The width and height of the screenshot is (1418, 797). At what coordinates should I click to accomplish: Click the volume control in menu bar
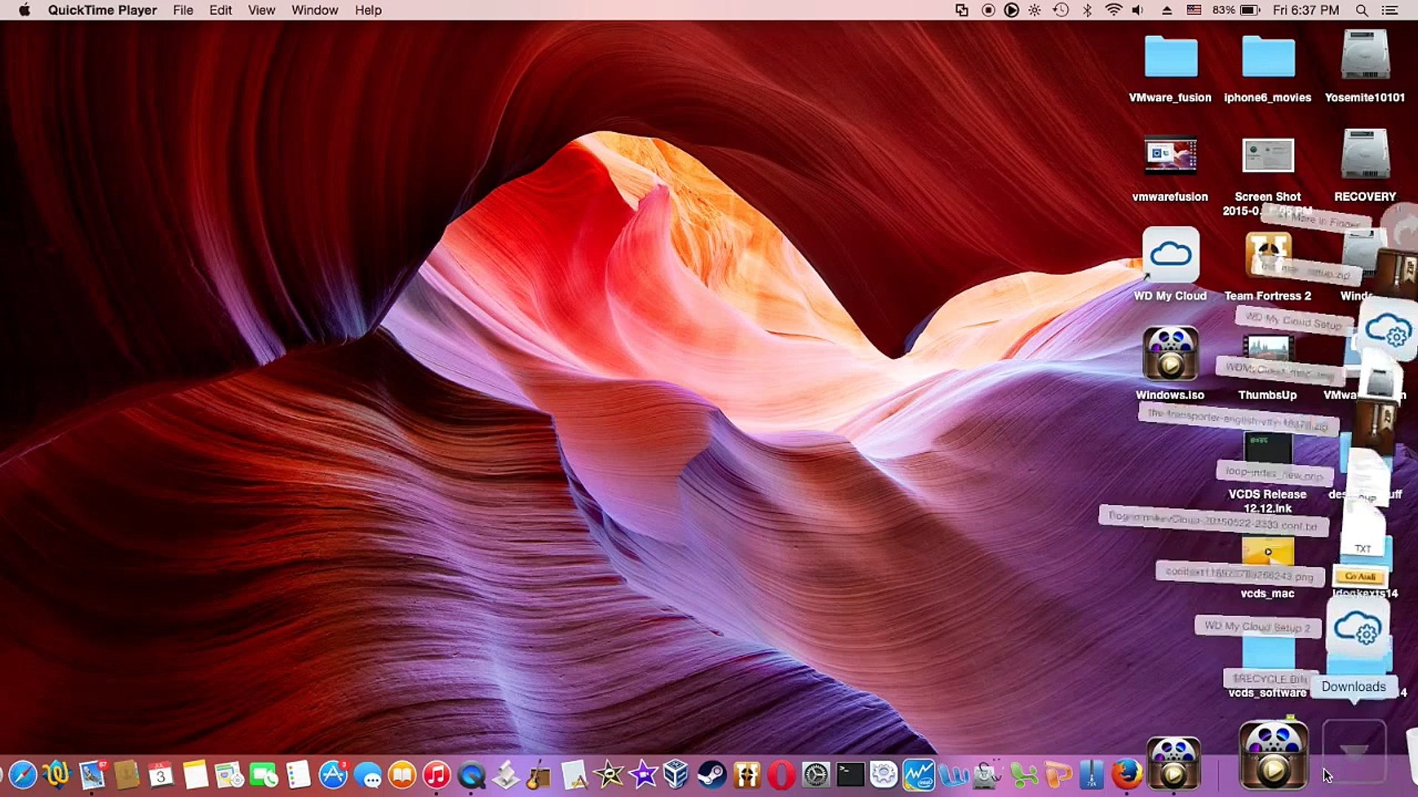point(1138,10)
